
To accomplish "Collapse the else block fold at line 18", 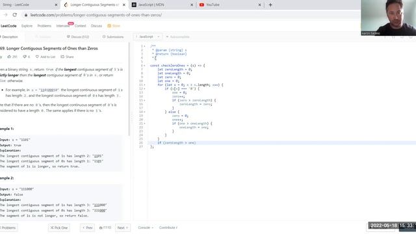I will tap(144, 112).
